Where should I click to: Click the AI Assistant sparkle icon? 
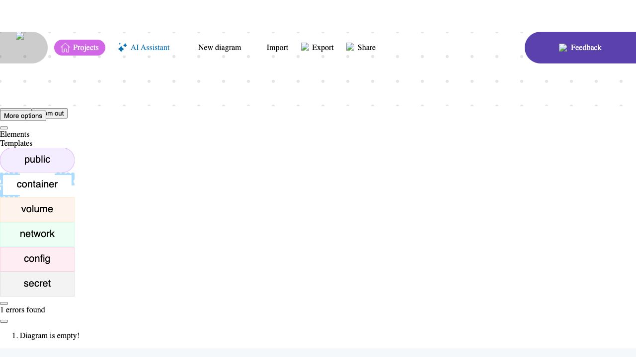(x=122, y=48)
